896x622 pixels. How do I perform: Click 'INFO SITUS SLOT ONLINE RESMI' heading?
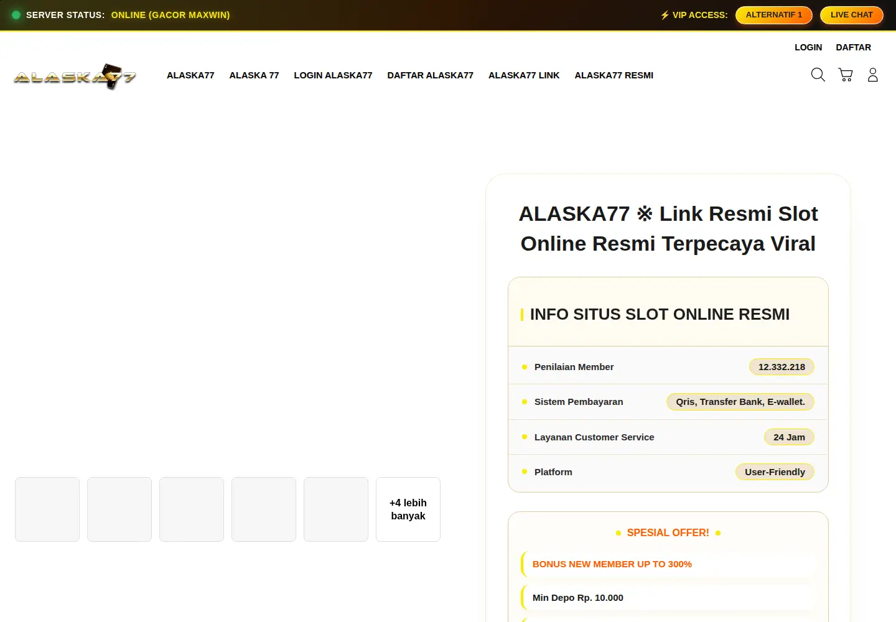pos(660,314)
